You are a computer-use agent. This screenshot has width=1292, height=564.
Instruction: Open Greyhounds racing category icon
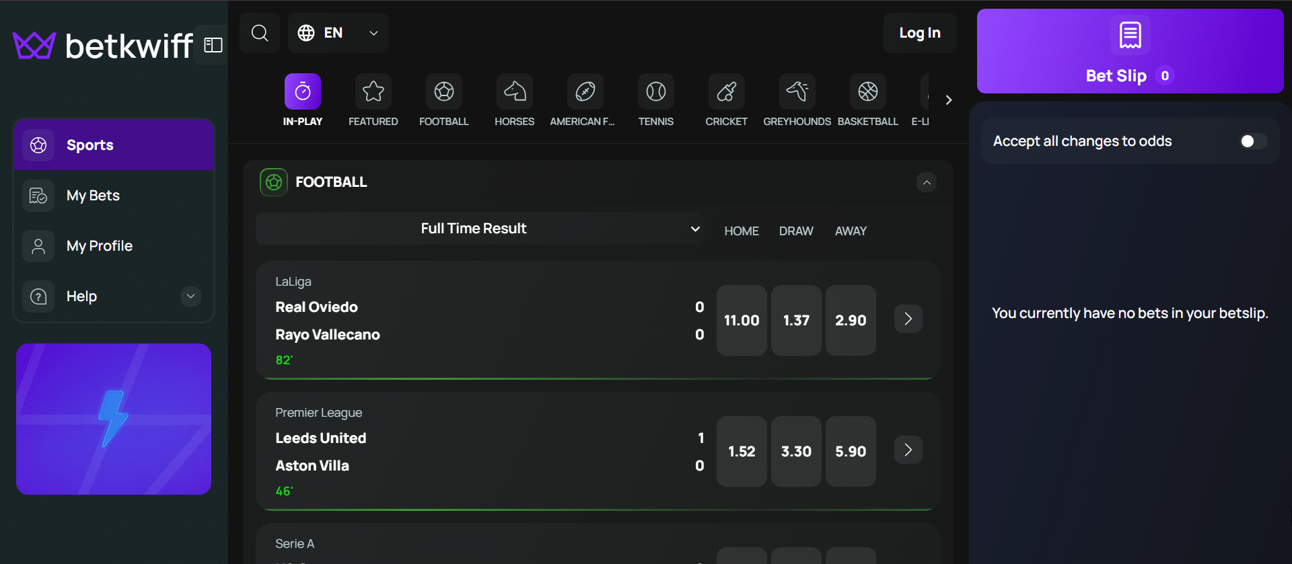point(797,91)
